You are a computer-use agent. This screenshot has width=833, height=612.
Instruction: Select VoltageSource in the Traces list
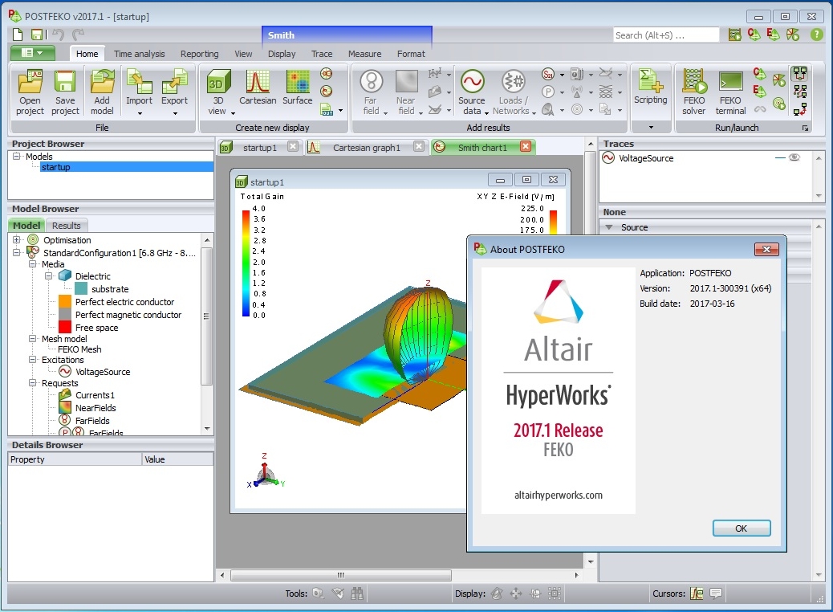point(646,158)
